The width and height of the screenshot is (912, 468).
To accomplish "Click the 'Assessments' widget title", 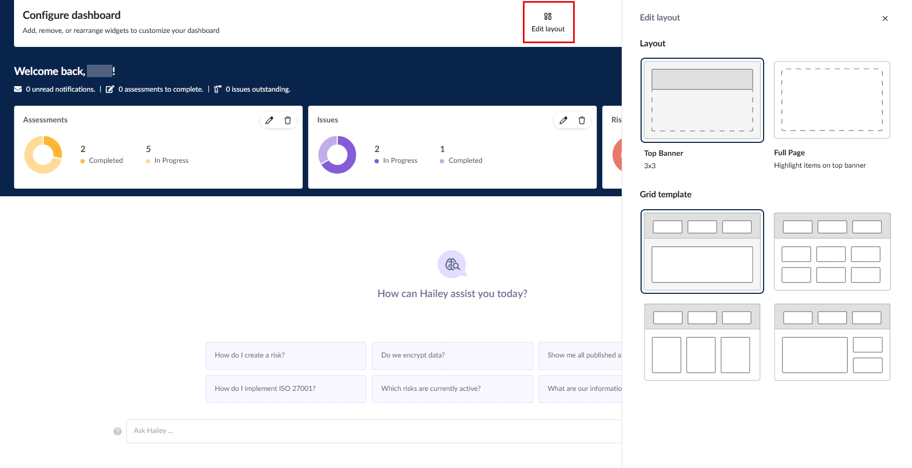I will [x=45, y=120].
